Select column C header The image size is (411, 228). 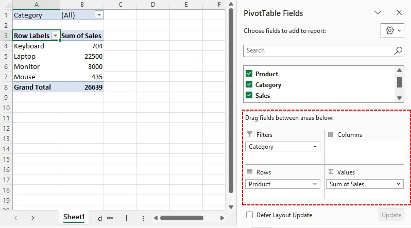[x=121, y=5]
